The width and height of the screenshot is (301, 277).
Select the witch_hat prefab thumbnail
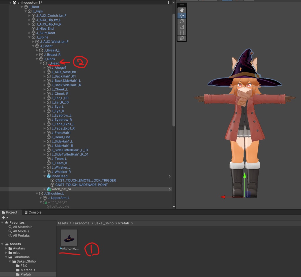(x=69, y=238)
